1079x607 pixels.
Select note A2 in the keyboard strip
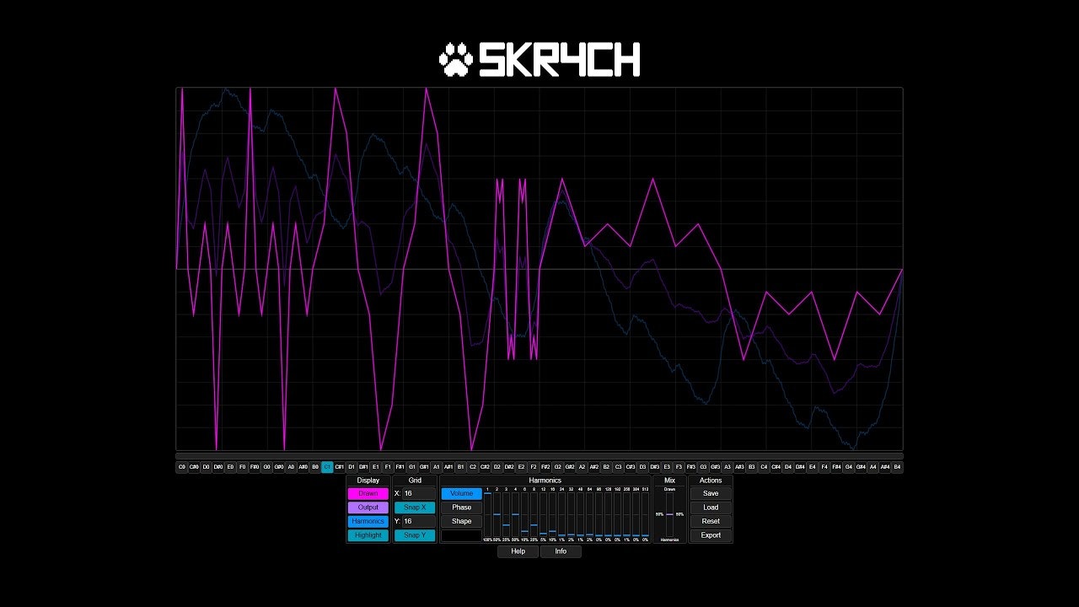(581, 466)
